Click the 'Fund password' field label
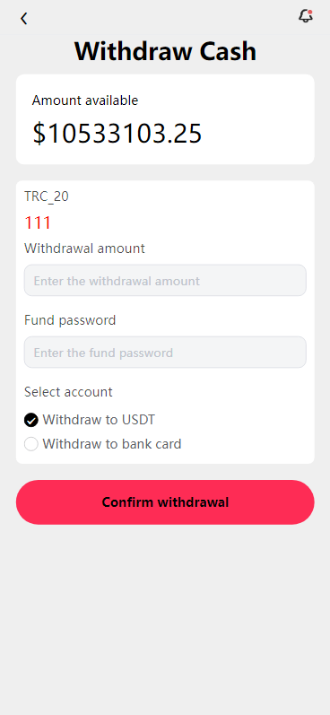Image resolution: width=330 pixels, height=715 pixels. click(x=70, y=320)
